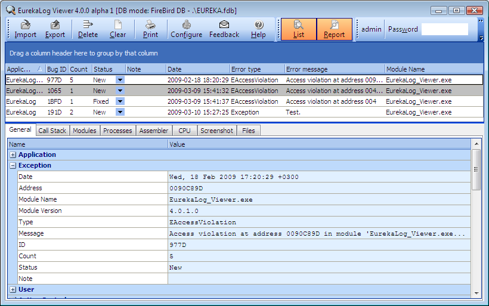Viewport: 489px width, 306px height.
Task: Click the Export toolbar icon
Action: [55, 29]
